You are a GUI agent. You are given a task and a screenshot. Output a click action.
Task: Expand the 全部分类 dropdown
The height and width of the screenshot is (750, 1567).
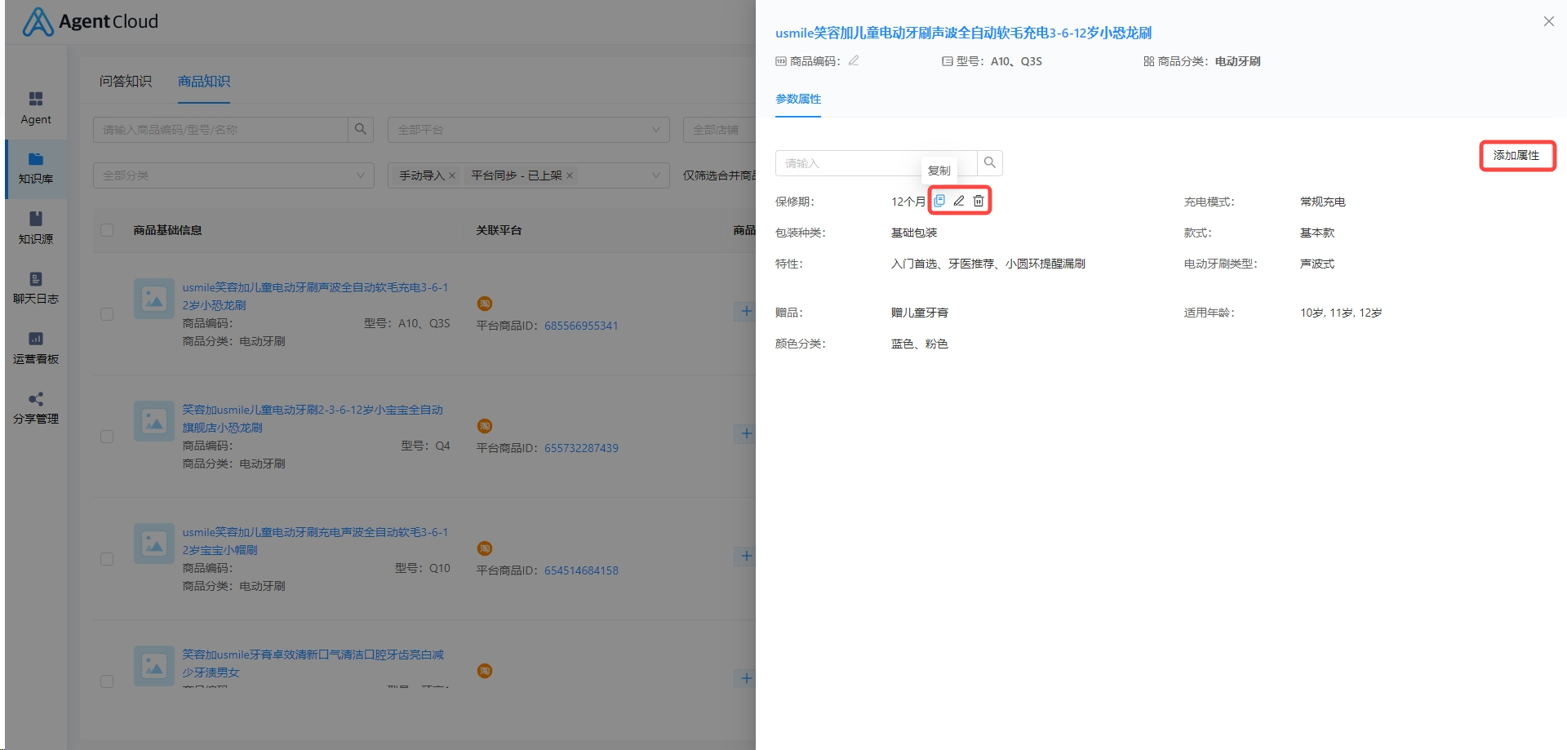[233, 175]
